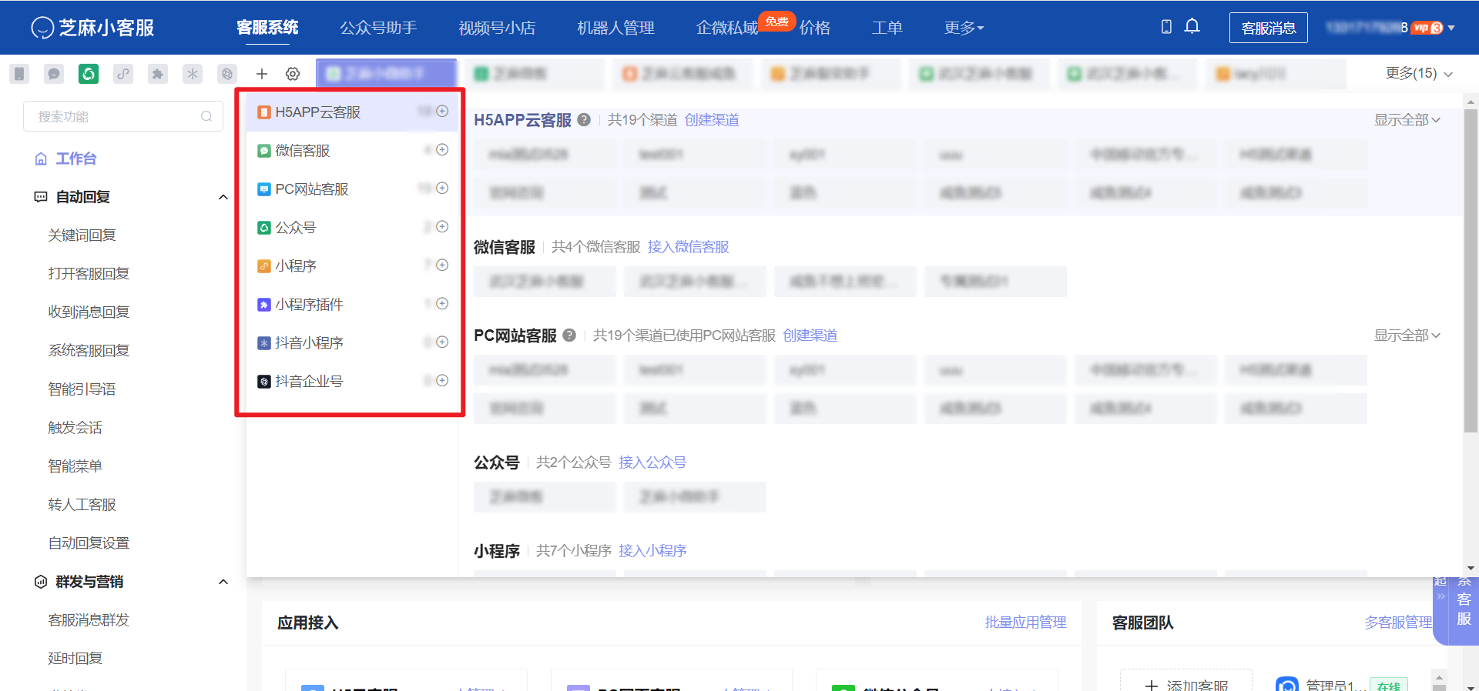The width and height of the screenshot is (1479, 691).
Task: Click the H5APP phone icon in the channel toolbar
Action: (19, 74)
